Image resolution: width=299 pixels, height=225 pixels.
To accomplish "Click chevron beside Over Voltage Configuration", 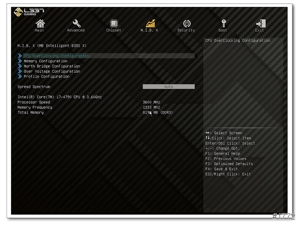I will tap(19, 71).
